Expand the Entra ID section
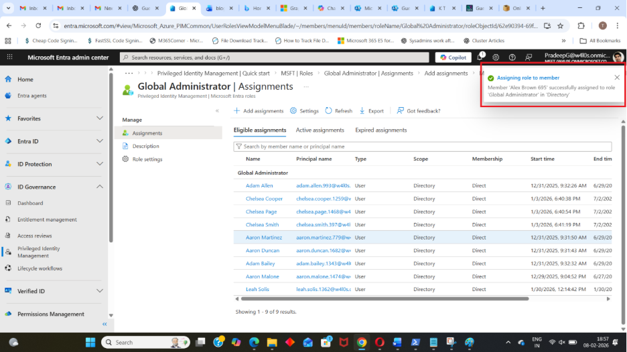627x352 pixels. (x=100, y=141)
